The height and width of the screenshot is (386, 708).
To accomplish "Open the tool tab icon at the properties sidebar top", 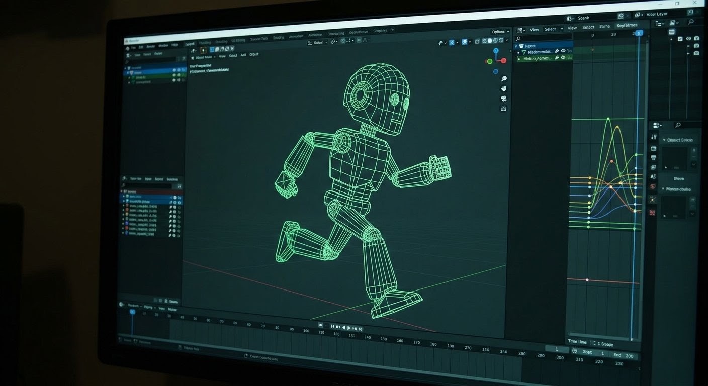I will [654, 137].
